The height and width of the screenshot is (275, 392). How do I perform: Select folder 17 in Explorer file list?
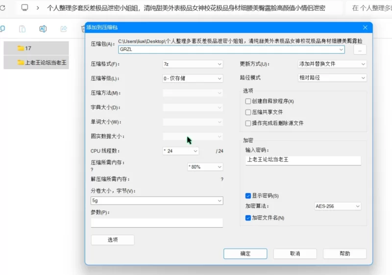click(36, 48)
